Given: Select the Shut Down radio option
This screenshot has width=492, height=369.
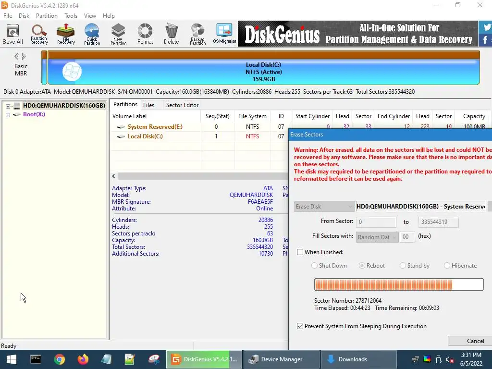Looking at the screenshot, I should point(314,265).
